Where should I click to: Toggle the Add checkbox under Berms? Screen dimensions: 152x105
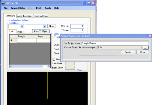(55, 37)
